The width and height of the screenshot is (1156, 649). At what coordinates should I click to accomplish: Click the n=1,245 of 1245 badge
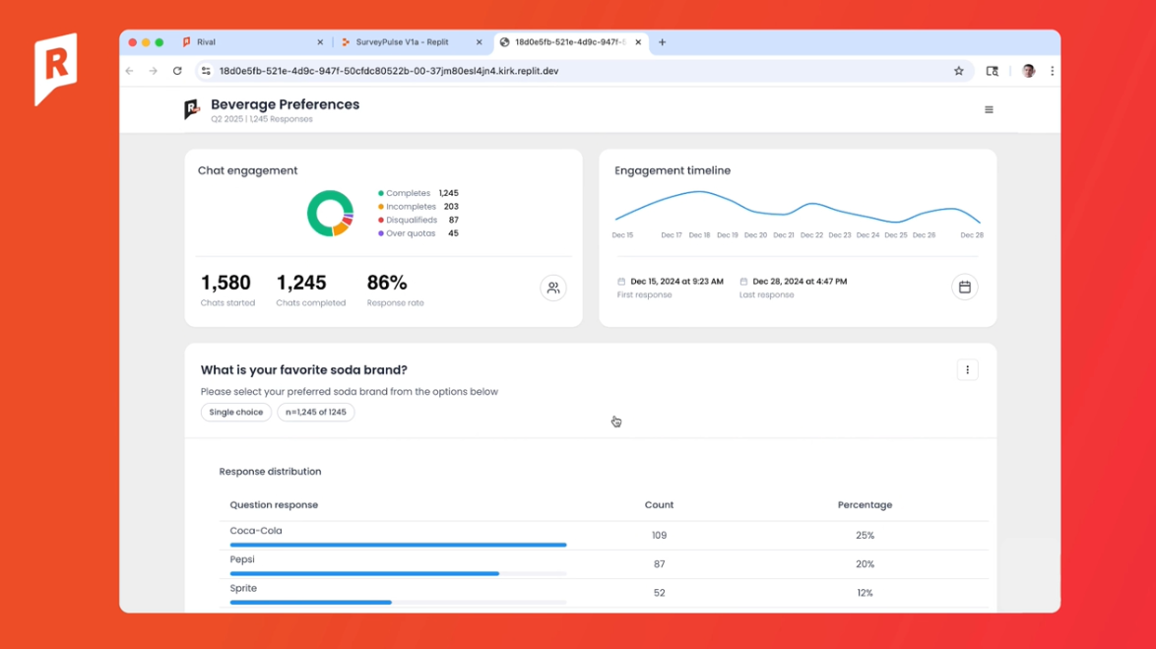pyautogui.click(x=315, y=413)
